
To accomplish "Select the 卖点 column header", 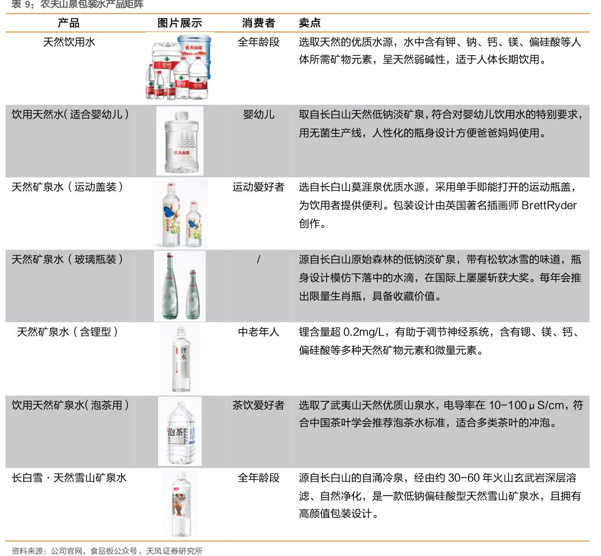I will 310,23.
